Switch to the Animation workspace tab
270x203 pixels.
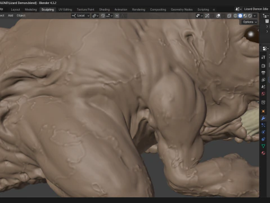(121, 10)
